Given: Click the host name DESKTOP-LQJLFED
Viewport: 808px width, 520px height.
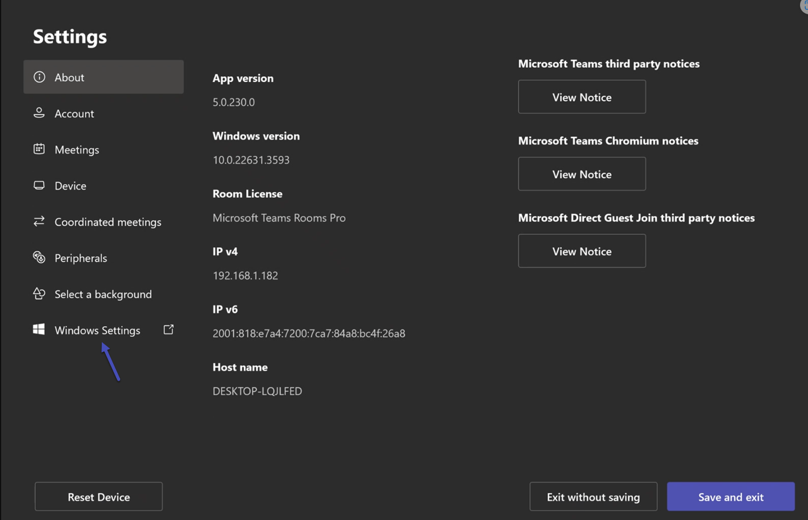Looking at the screenshot, I should coord(257,391).
